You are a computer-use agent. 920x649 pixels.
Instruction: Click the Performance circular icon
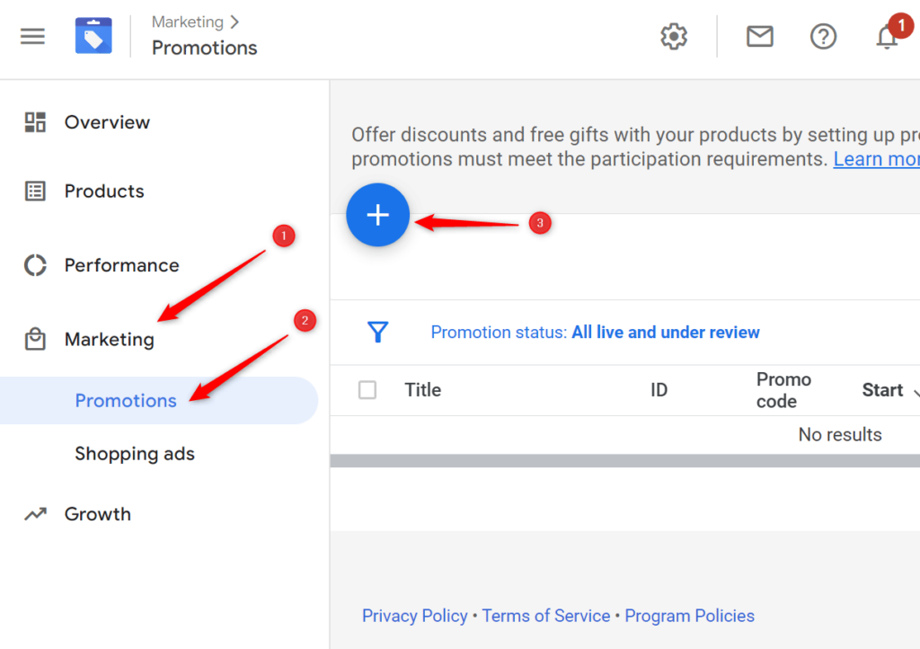[x=34, y=265]
